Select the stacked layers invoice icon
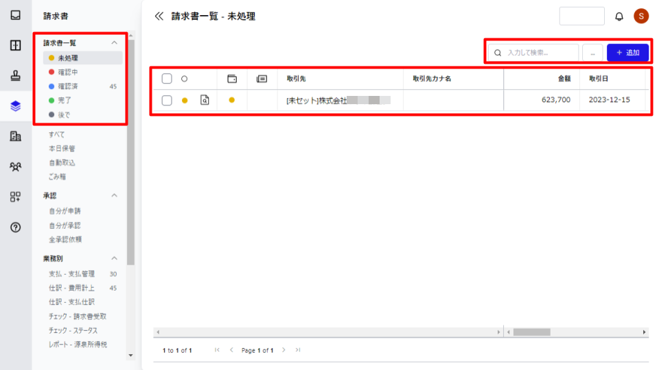 [16, 106]
